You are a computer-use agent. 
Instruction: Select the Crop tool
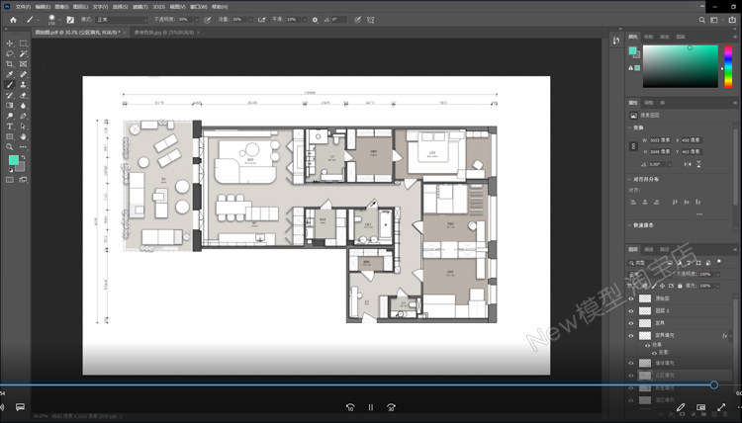coord(10,64)
